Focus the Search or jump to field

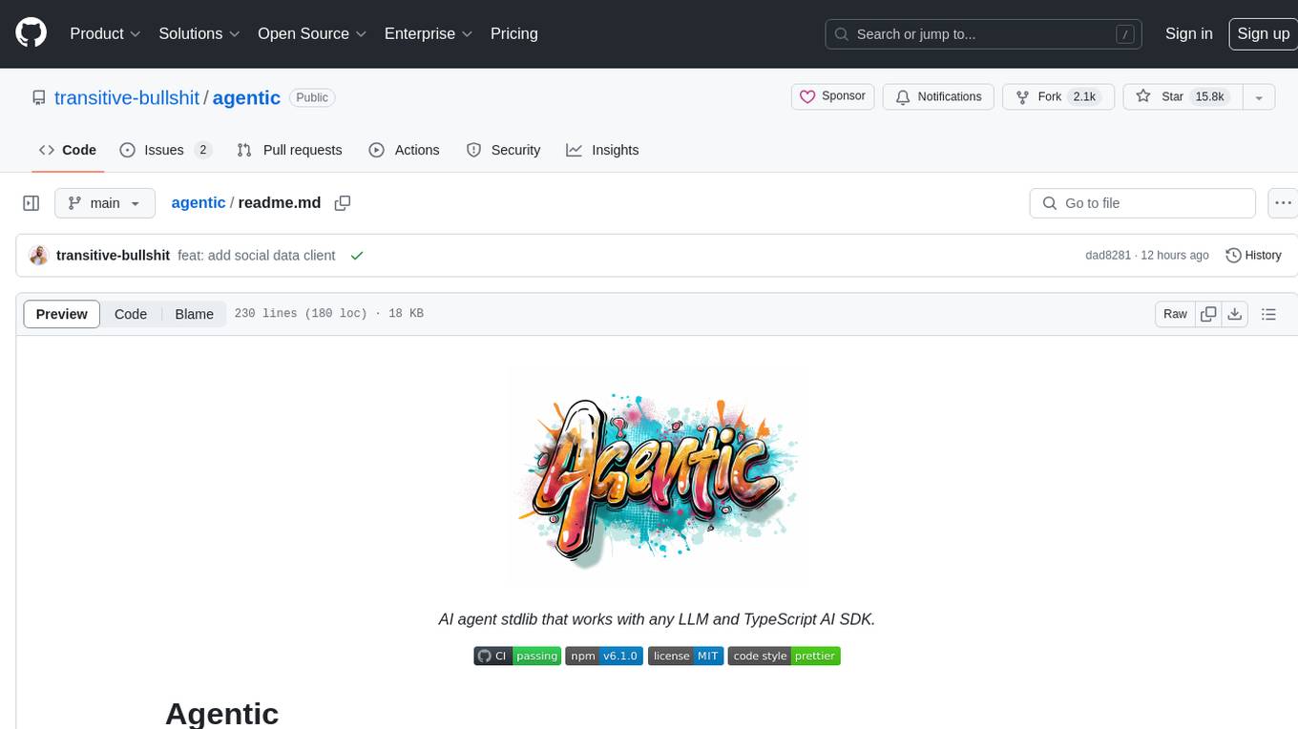pyautogui.click(x=984, y=33)
